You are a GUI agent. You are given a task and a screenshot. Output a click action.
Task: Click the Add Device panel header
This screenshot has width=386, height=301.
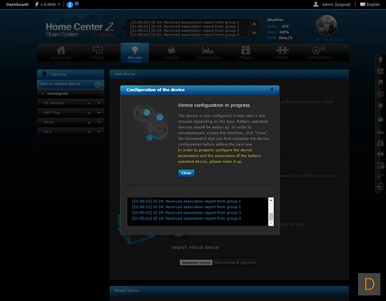click(229, 74)
